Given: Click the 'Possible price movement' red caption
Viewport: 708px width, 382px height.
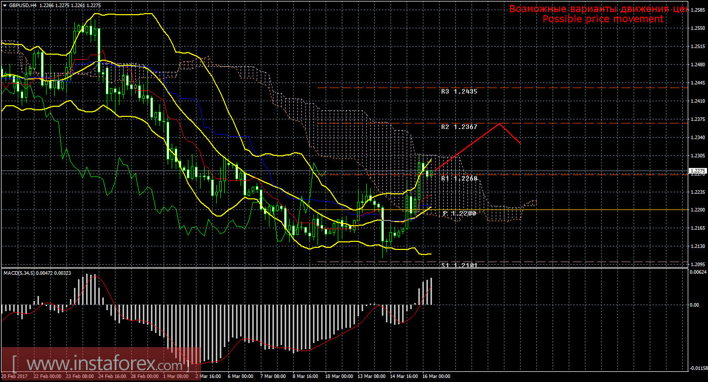Looking at the screenshot, I should (x=603, y=19).
